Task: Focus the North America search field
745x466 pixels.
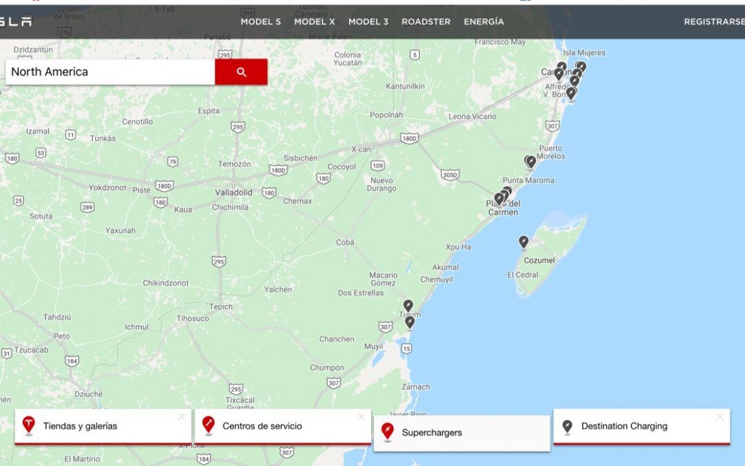Action: pos(110,72)
